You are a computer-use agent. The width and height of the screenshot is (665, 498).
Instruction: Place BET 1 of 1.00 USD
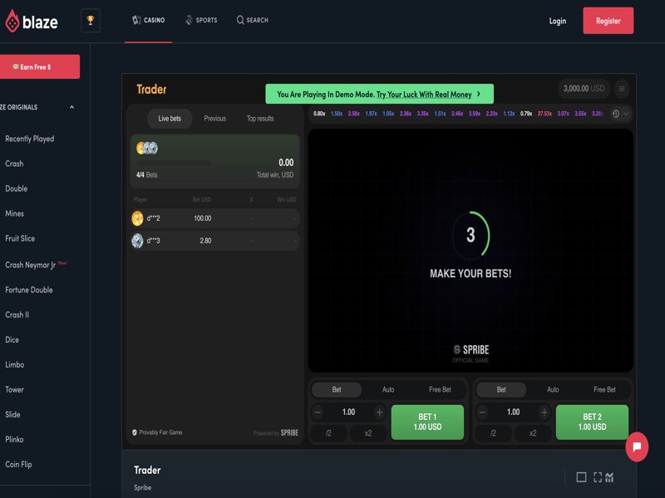[x=427, y=422]
